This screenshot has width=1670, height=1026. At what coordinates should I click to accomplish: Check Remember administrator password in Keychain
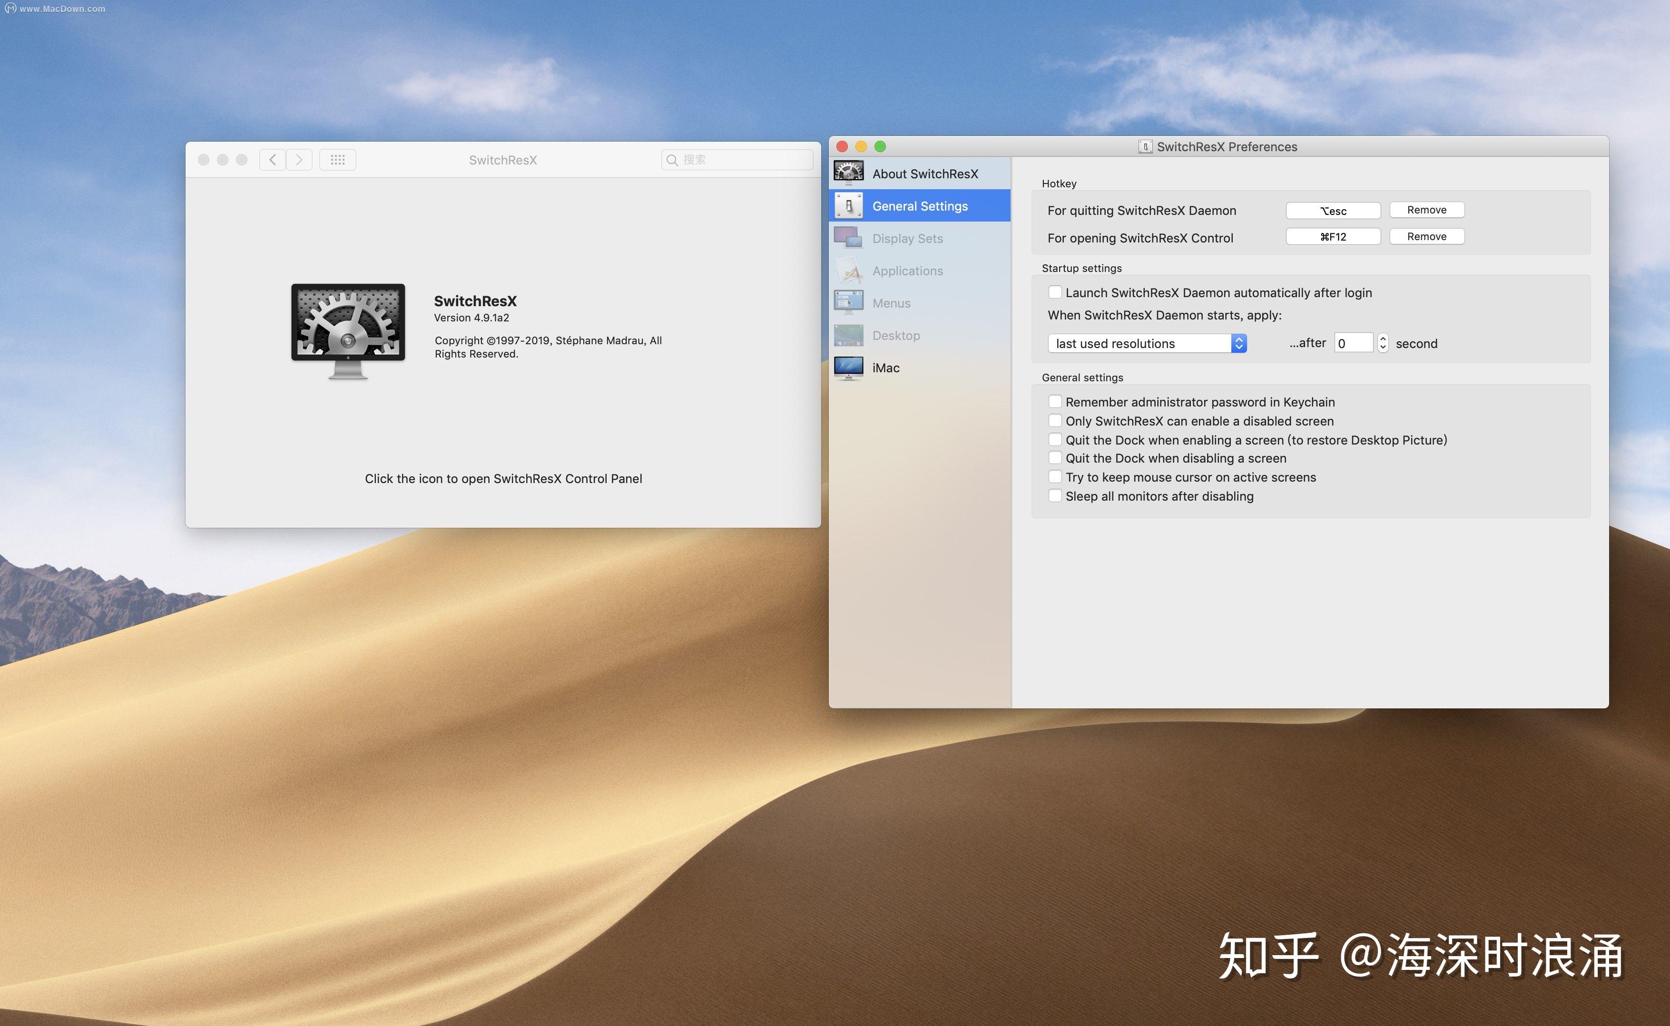(1055, 401)
